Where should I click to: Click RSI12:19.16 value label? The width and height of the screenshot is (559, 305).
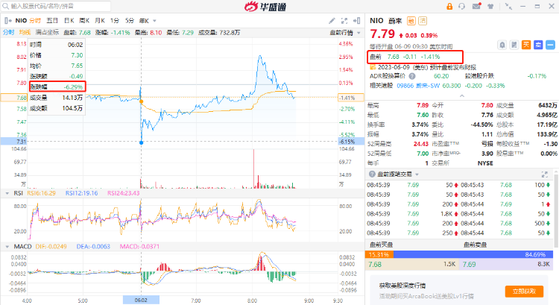coord(81,193)
